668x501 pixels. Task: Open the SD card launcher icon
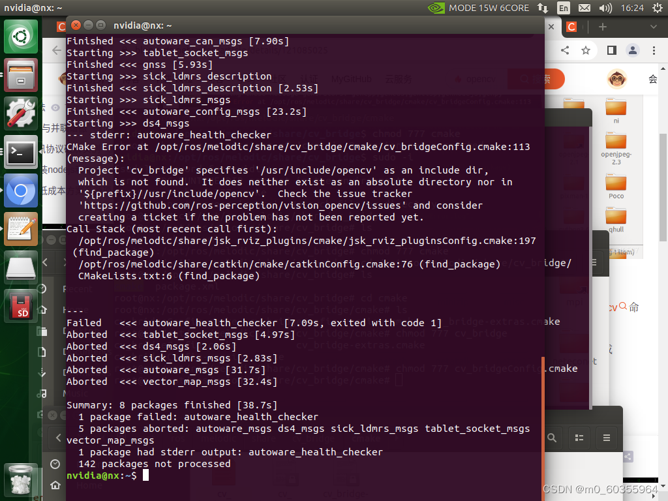(20, 306)
